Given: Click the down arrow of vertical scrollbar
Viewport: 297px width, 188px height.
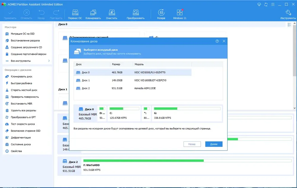Looking at the screenshot, I should coord(295,108).
